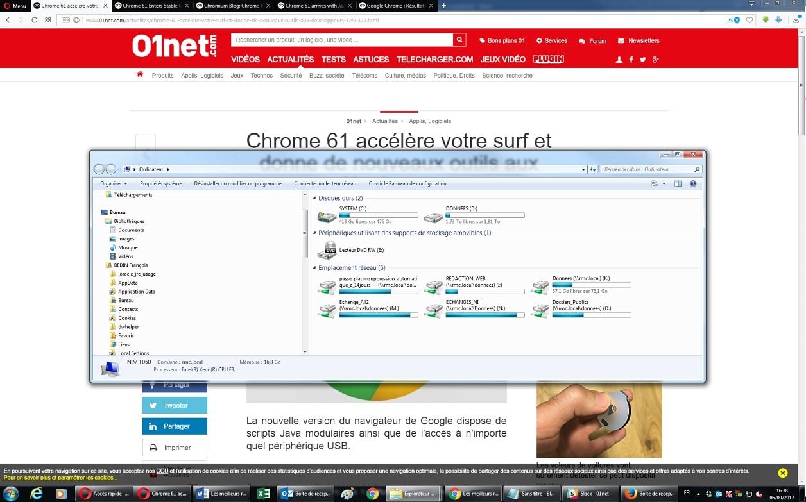Switch to the 'Chrome 61 arrives with' tab
The image size is (806, 502).
point(314,6)
